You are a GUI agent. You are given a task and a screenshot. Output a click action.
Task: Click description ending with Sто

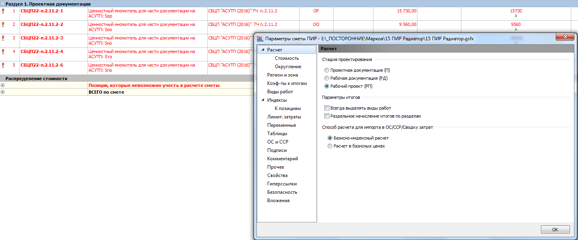147,55
